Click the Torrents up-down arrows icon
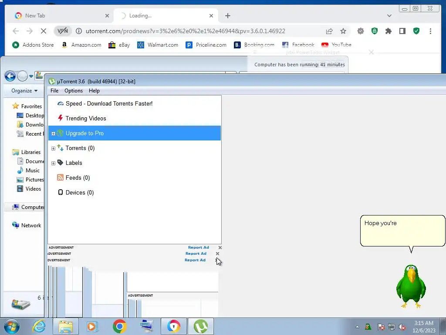 pos(60,147)
